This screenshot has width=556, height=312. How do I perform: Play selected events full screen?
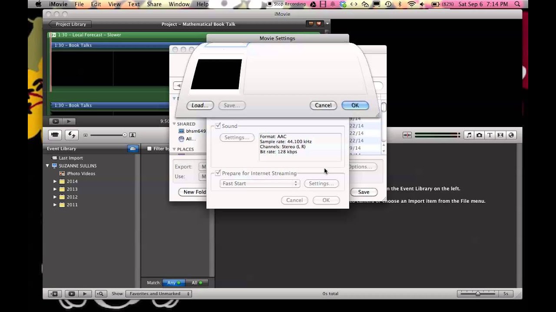tap(72, 294)
